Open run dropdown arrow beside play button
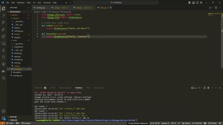 click(x=213, y=8)
